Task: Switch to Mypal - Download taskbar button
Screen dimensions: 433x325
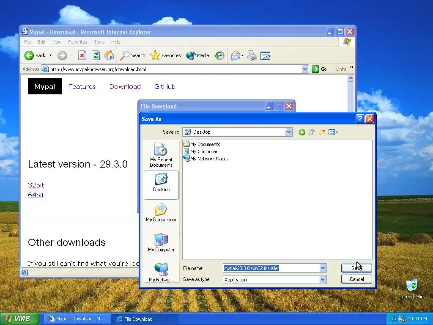Action: tap(77, 319)
